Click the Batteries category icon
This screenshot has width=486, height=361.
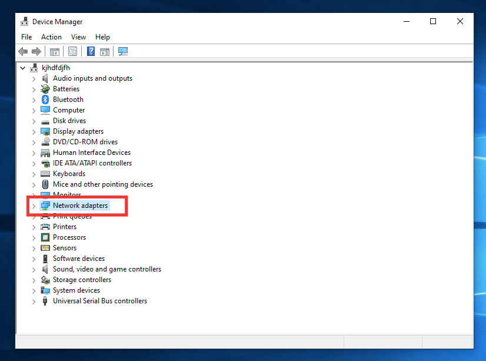tap(45, 89)
